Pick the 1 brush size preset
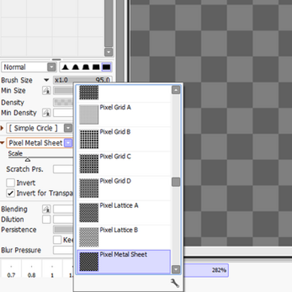Image resolution: width=292 pixels, height=292 pixels. [x=52, y=270]
